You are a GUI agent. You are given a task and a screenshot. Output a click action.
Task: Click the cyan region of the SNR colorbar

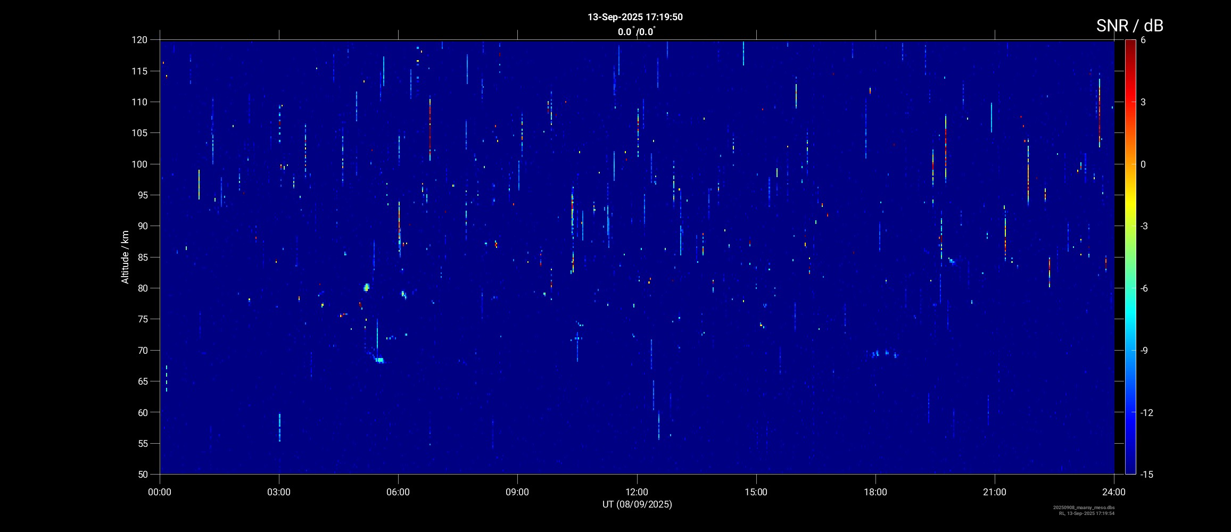pos(1130,319)
